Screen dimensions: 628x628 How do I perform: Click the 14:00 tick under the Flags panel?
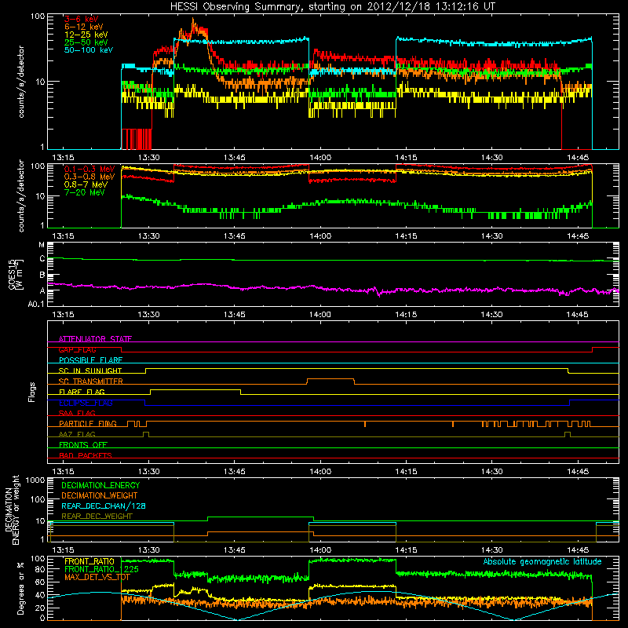[x=320, y=472]
